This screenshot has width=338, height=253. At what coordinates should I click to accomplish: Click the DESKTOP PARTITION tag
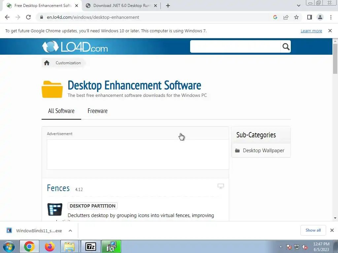point(92,206)
